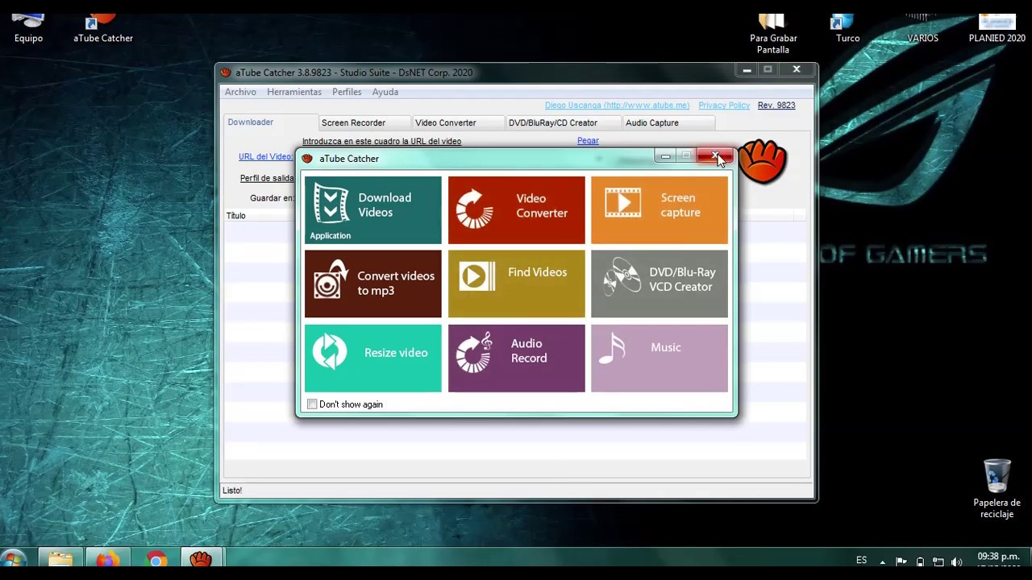
Task: Open the Diego Uscanga atube.me link
Action: coord(617,106)
